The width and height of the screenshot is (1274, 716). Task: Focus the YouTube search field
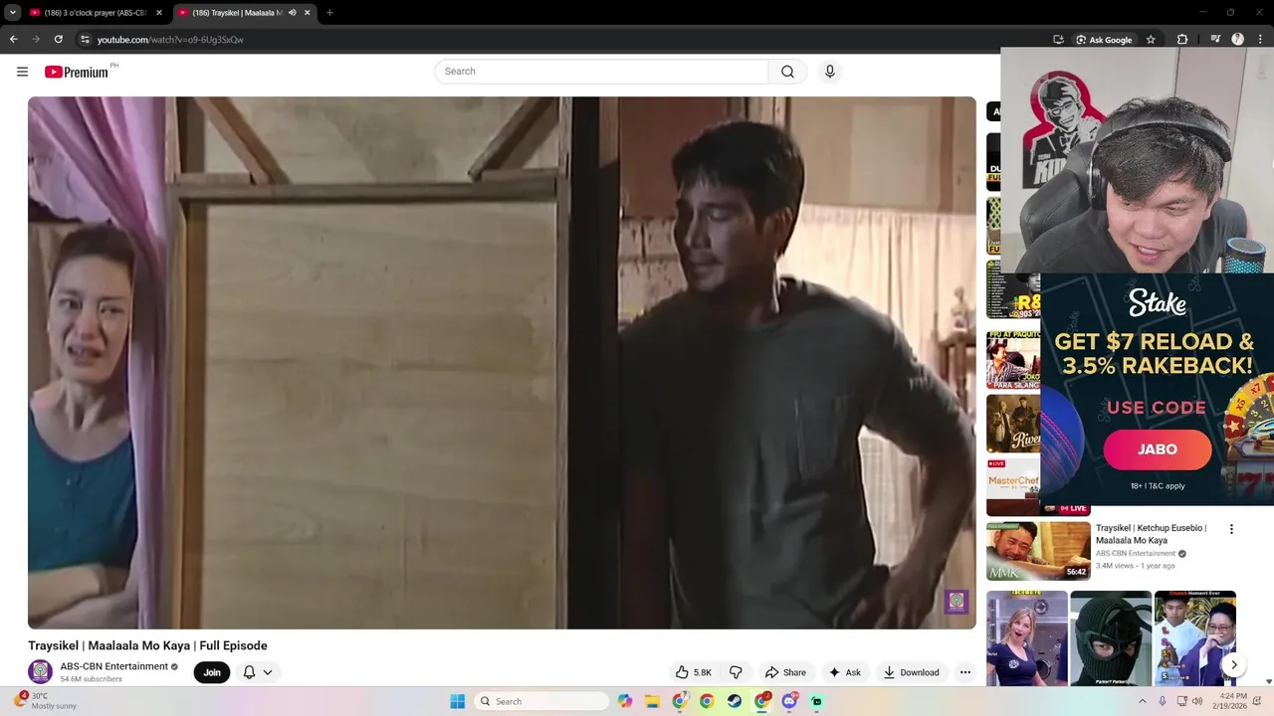point(601,72)
